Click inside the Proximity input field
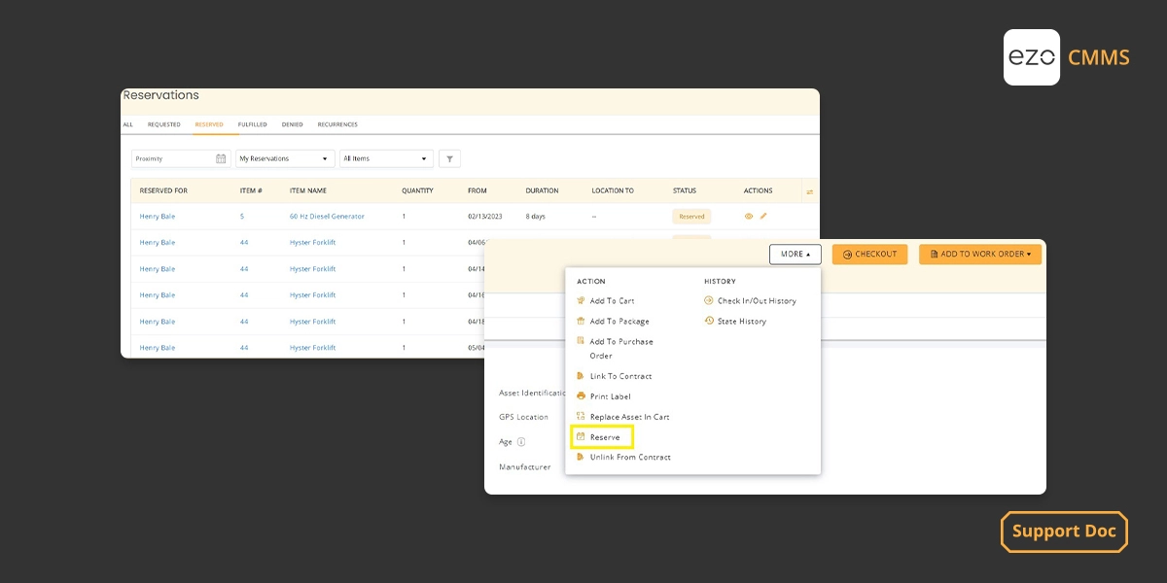This screenshot has width=1167, height=583. point(170,158)
